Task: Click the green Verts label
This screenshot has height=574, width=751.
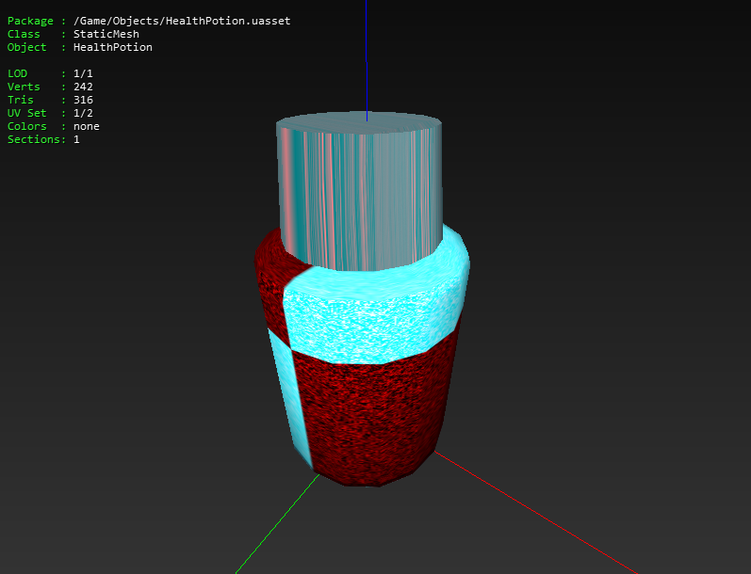Action: point(24,87)
